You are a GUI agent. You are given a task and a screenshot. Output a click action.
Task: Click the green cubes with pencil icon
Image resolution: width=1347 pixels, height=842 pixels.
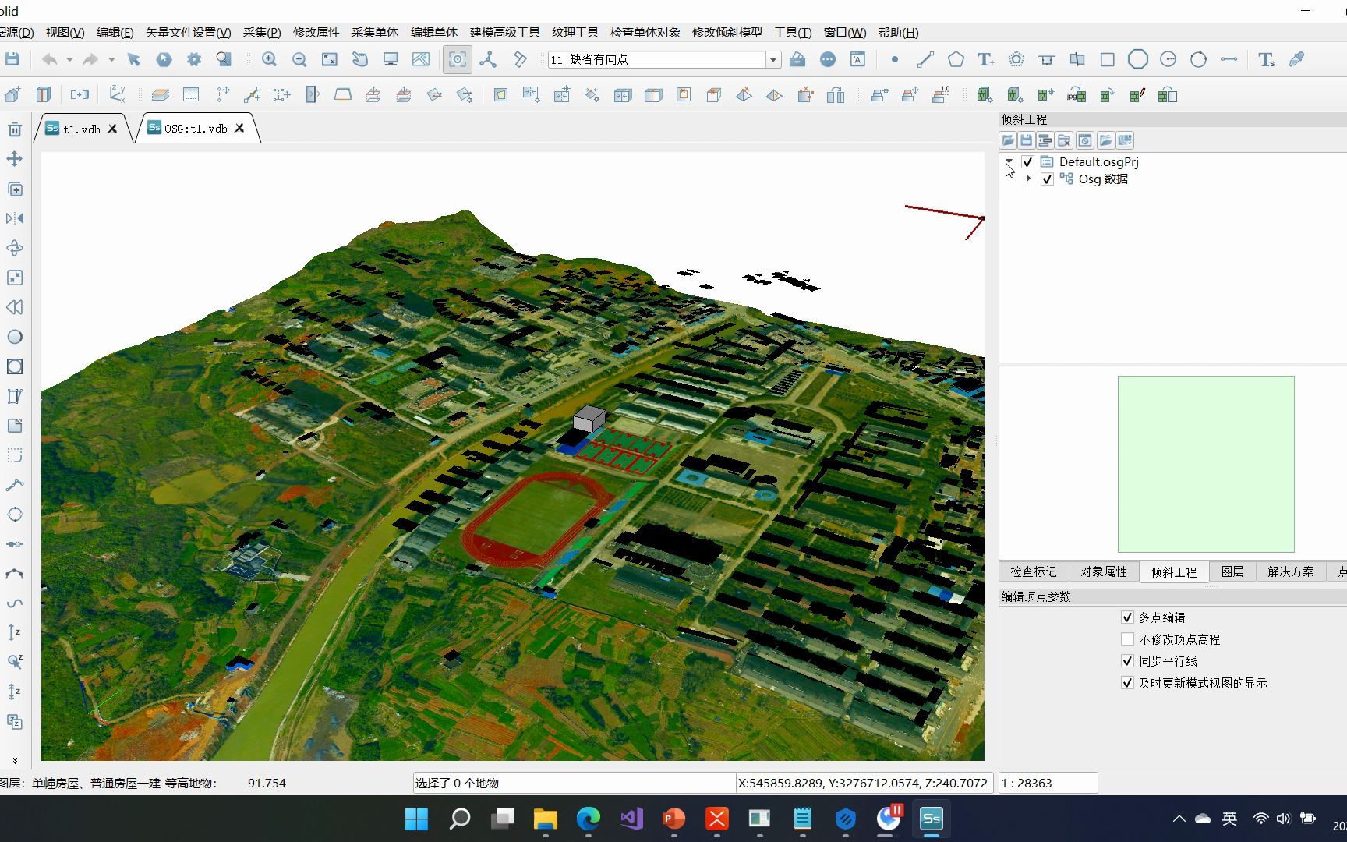pos(1137,95)
